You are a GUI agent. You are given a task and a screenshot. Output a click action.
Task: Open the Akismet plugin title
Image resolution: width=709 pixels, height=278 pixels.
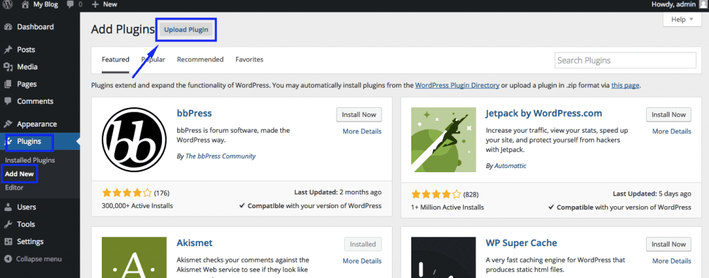click(195, 243)
